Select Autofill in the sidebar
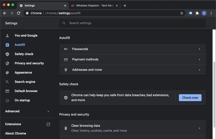Image resolution: width=216 pixels, height=139 pixels. coord(20,45)
